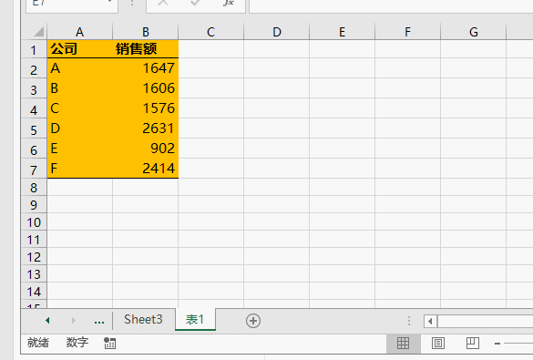Click company cell B in row 3
The width and height of the screenshot is (533, 360).
coord(80,88)
